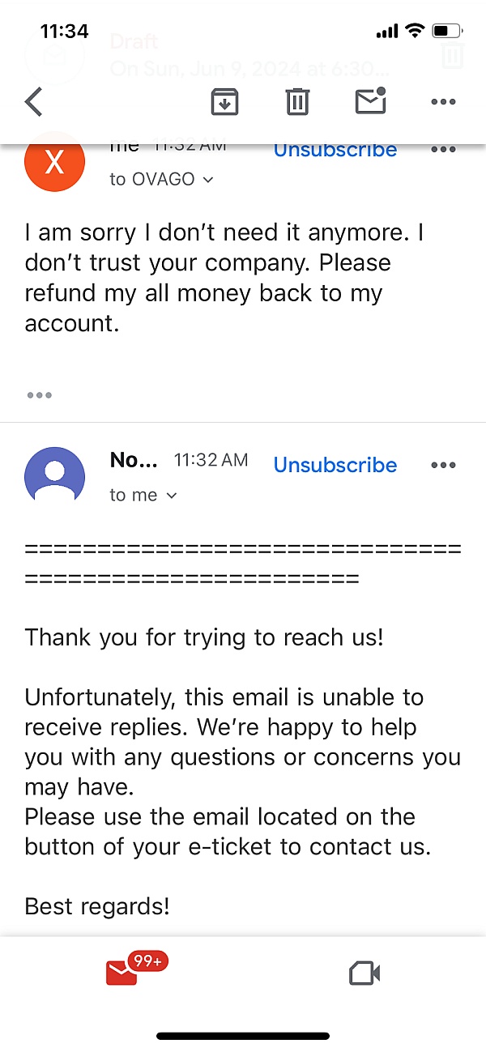This screenshot has width=486, height=1052.
Task: Delete the conversation with trash icon
Action: tap(297, 102)
